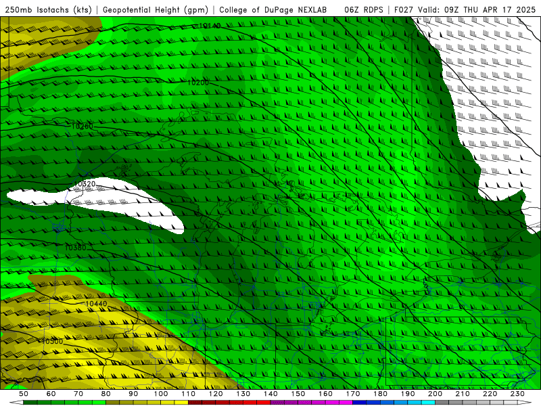
Task: Click the legend value 110
Action: pos(189,394)
